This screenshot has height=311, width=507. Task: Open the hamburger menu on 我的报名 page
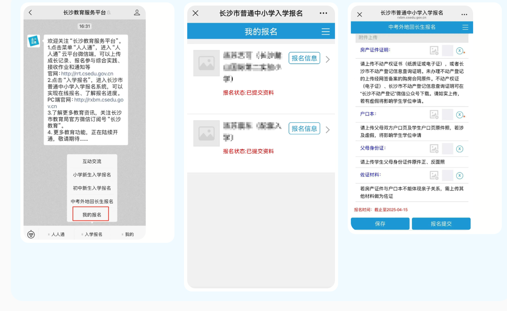325,31
